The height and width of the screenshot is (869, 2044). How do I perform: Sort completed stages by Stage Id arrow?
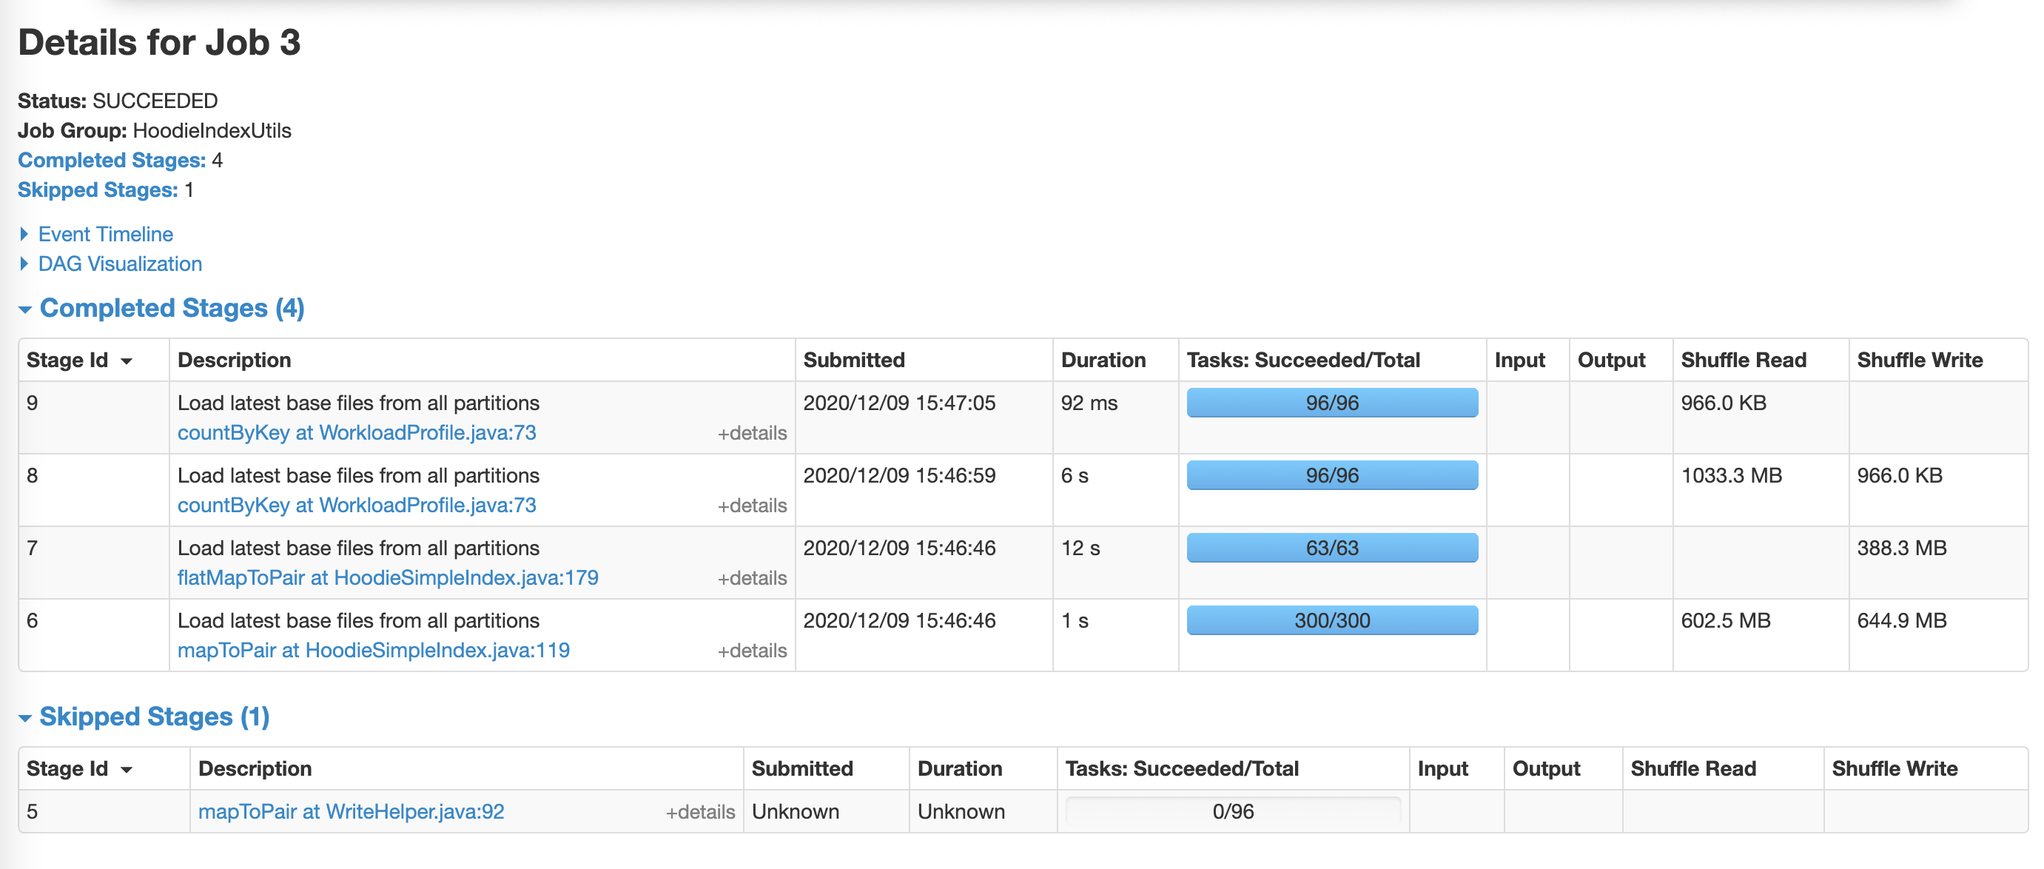pos(126,361)
